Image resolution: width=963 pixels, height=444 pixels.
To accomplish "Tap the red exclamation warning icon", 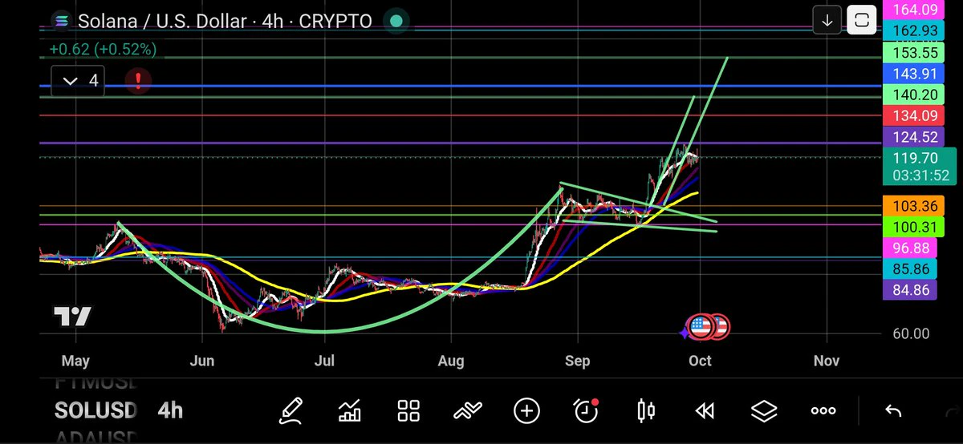I will point(138,80).
